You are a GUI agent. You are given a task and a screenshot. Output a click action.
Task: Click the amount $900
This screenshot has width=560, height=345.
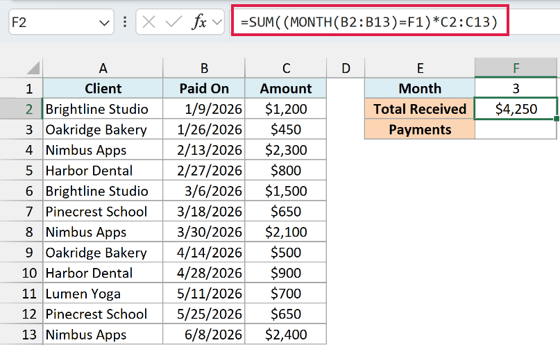(286, 273)
